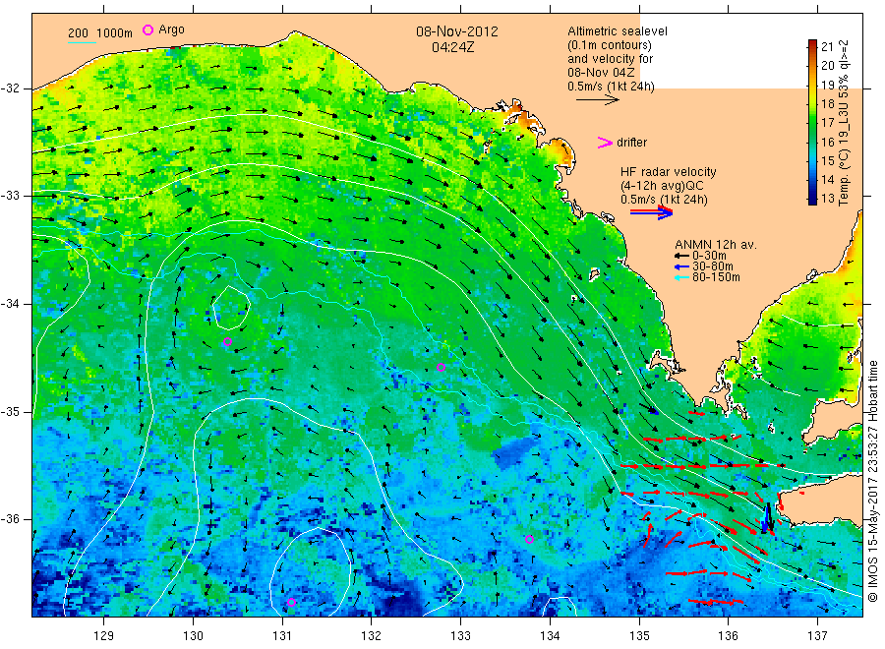Click the '04:24Z' time label

452,47
